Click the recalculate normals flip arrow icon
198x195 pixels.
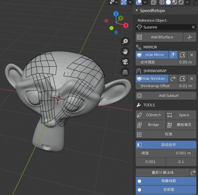193,173
